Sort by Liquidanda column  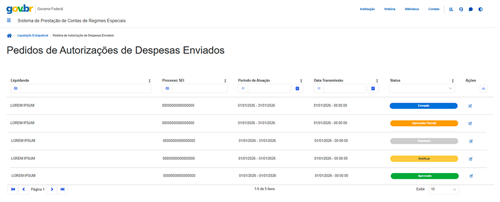point(149,81)
